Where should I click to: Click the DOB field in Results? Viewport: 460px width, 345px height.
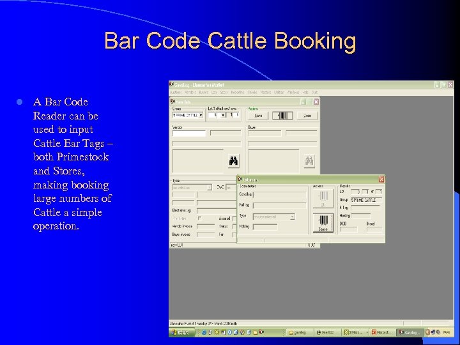pos(349,229)
